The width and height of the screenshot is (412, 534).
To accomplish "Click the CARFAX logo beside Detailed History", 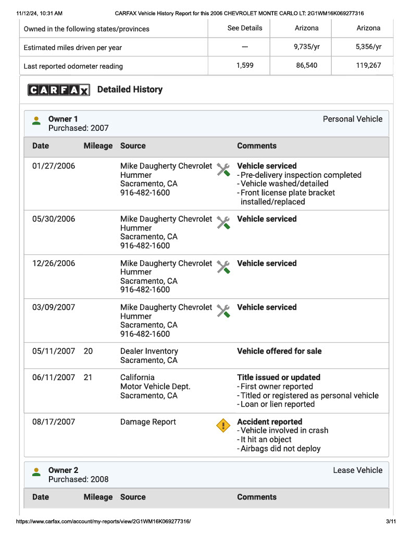I will click(58, 90).
